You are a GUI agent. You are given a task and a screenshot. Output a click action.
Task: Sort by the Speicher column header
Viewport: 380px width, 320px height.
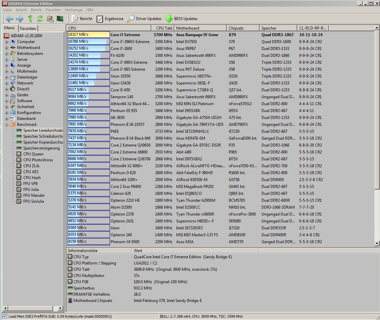[278, 28]
